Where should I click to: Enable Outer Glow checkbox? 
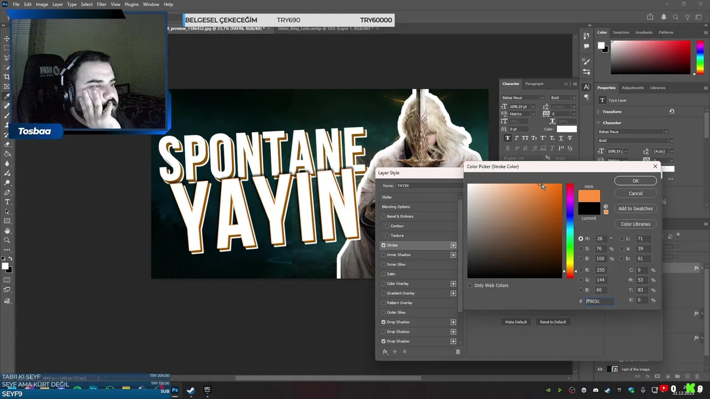coord(383,313)
